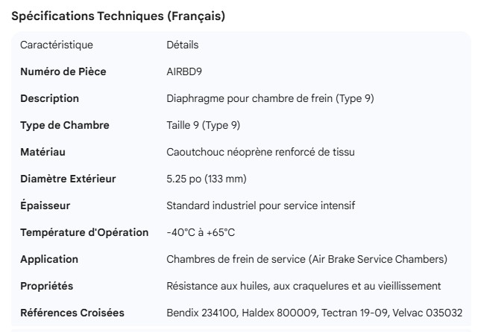Click the "Détails" column header
This screenshot has height=332, width=478.
tap(183, 45)
